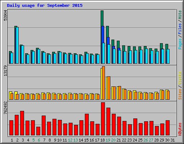Click the day 16 label on the x-axis
The width and height of the screenshot is (184, 144).
coord(92,140)
